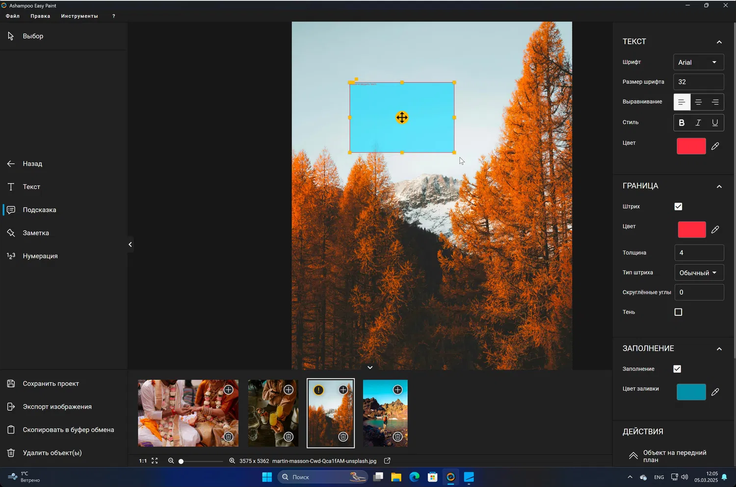This screenshot has height=487, width=736.
Task: Toggle italic text style
Action: (x=698, y=123)
